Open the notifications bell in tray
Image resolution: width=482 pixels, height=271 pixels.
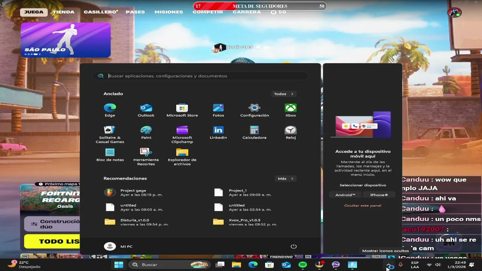point(471,265)
